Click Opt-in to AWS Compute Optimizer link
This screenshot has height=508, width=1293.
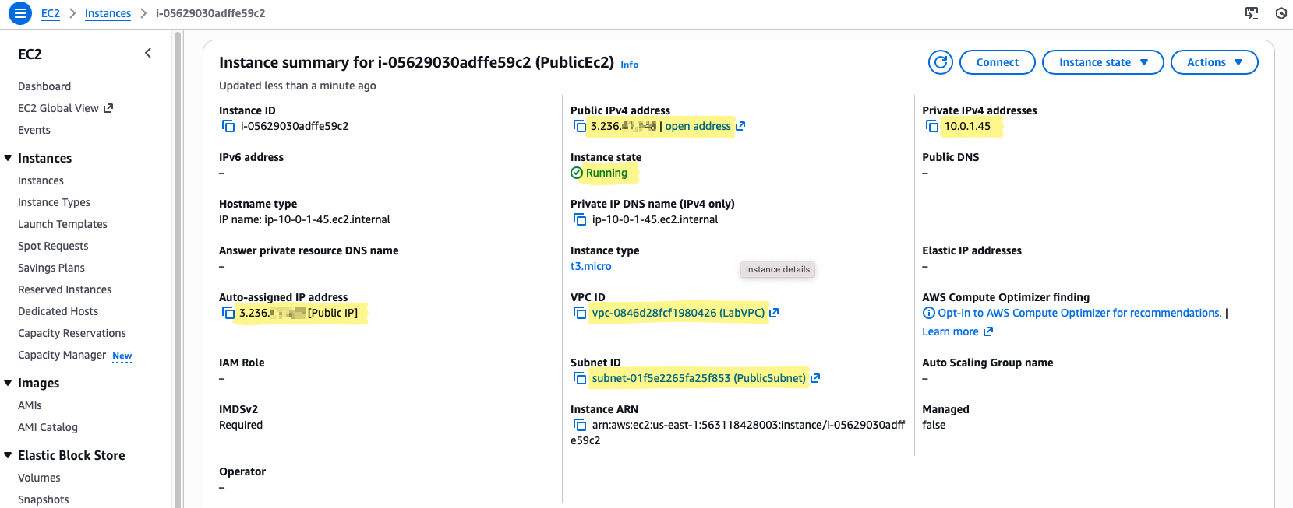[x=1079, y=313]
